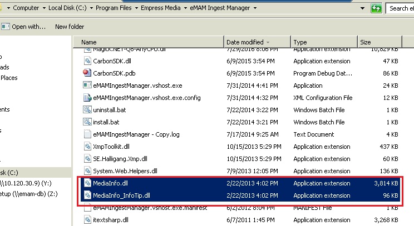Click the Program Debug Dat... type cell
Image resolution: width=414 pixels, height=226 pixels.
pyautogui.click(x=323, y=73)
